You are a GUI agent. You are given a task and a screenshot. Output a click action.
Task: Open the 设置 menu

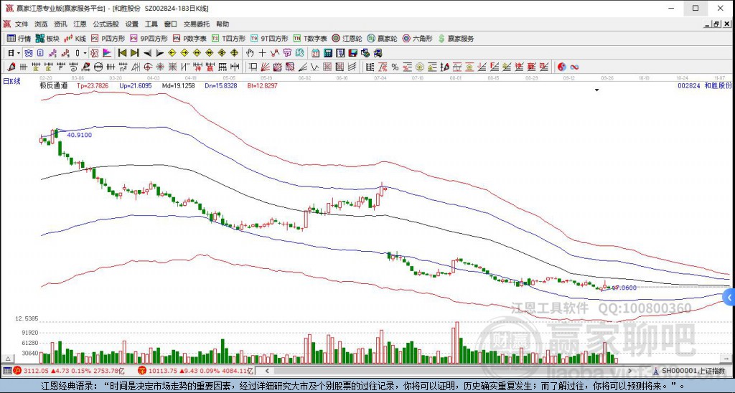(x=132, y=24)
